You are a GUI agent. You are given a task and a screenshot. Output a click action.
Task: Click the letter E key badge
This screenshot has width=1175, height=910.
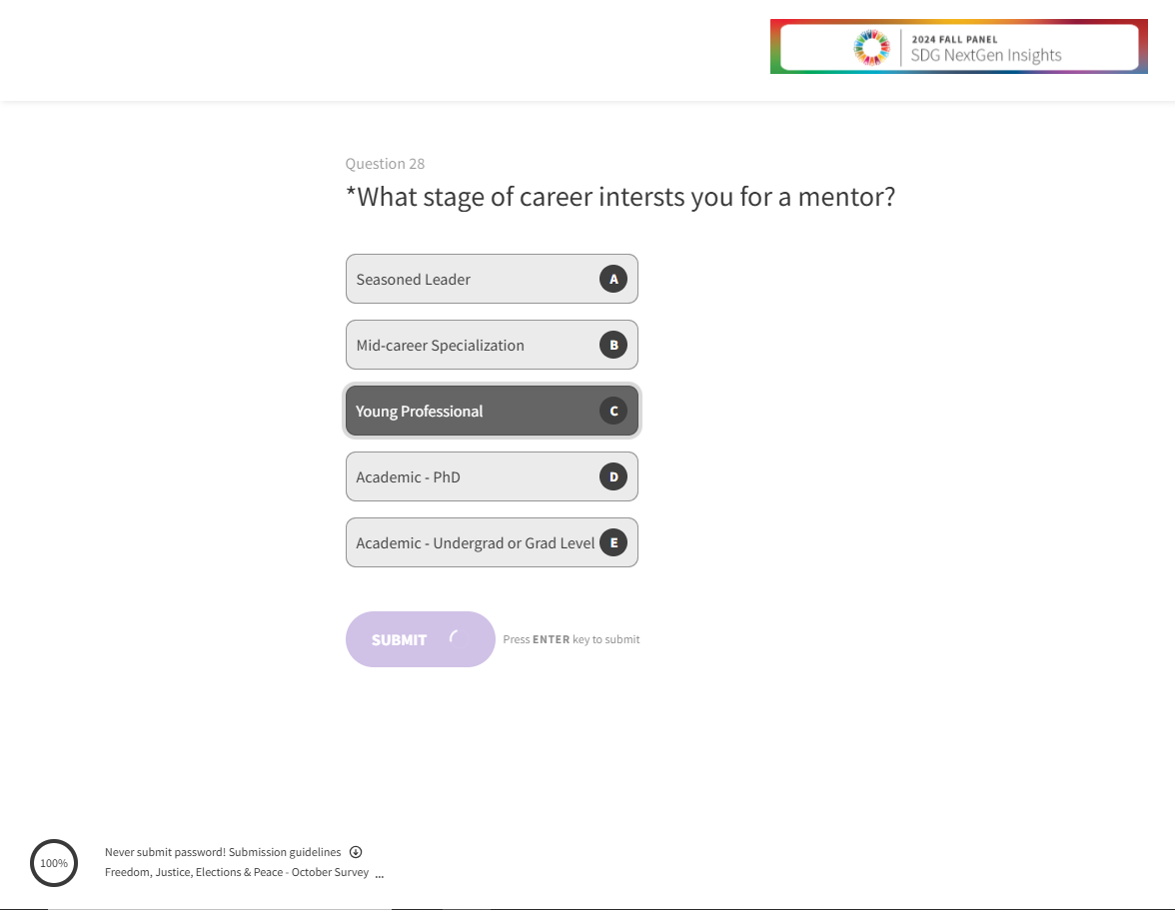[x=613, y=542]
